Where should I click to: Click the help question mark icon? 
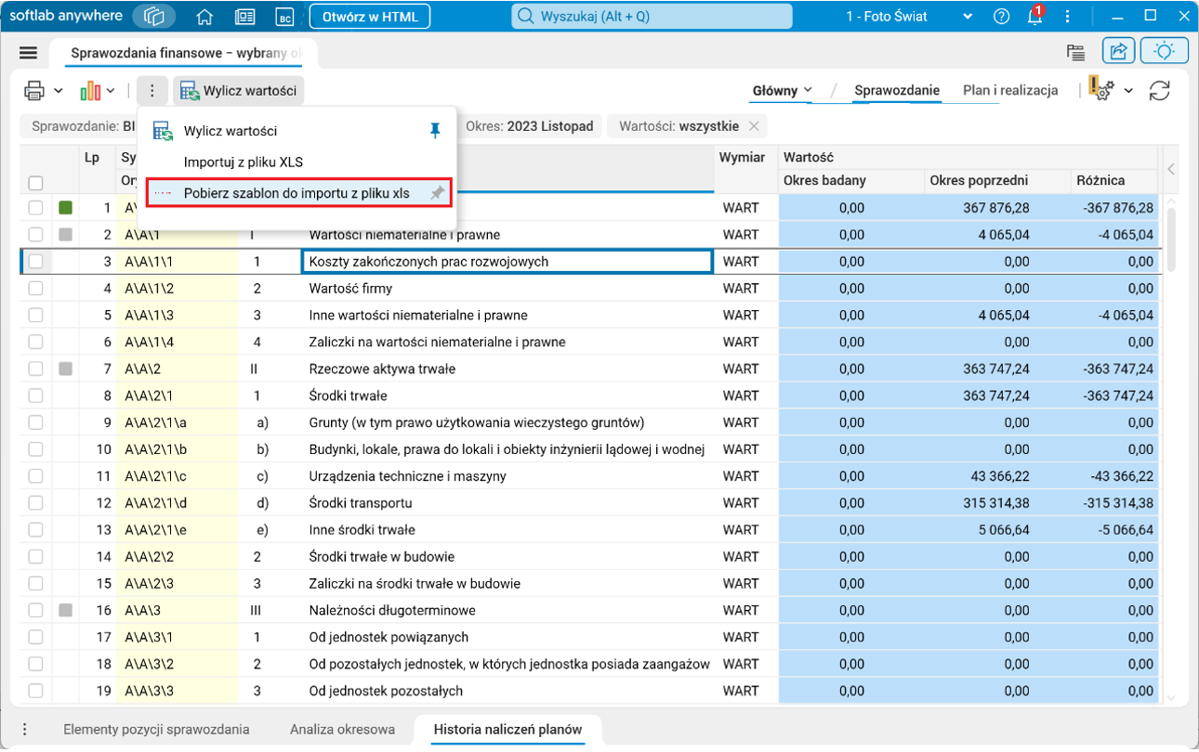tap(1001, 17)
